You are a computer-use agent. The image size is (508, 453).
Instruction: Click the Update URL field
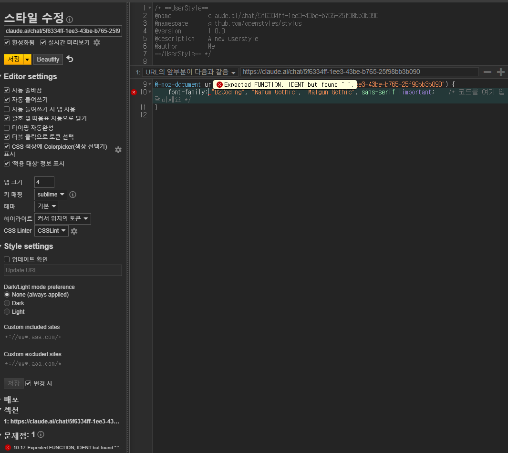[63, 270]
